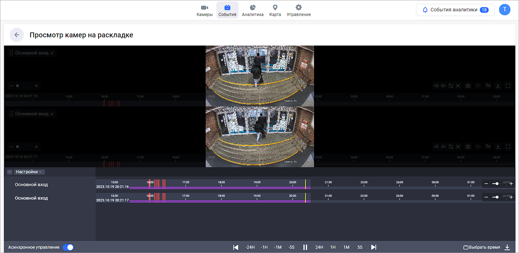Viewport: 519px width, 253px height.
Task: Open the Камеры section
Action: [204, 11]
